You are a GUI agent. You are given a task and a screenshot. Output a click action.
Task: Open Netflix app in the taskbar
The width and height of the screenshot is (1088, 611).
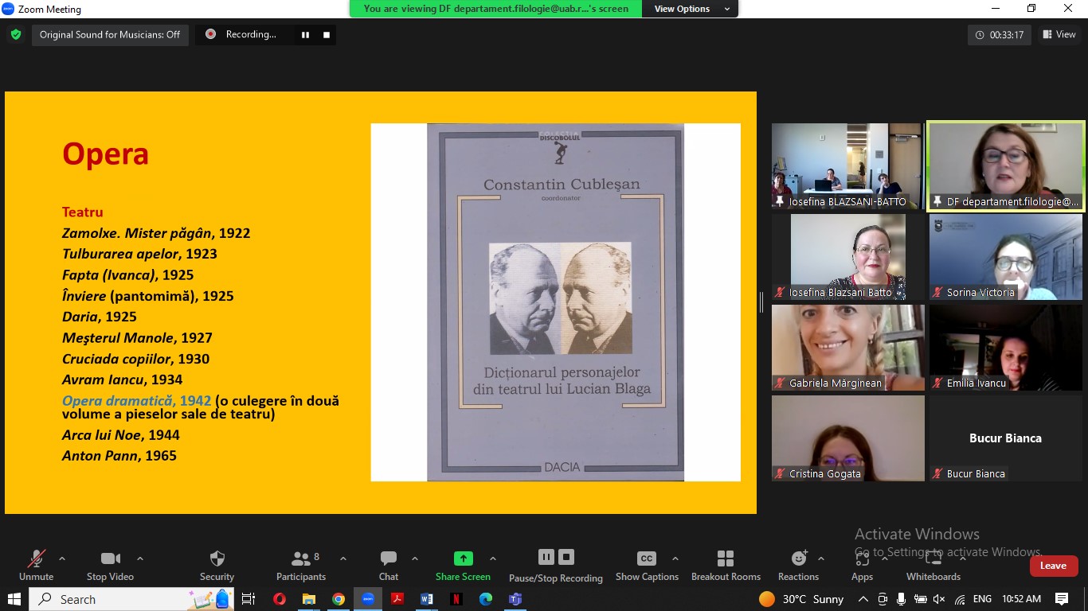pyautogui.click(x=456, y=599)
